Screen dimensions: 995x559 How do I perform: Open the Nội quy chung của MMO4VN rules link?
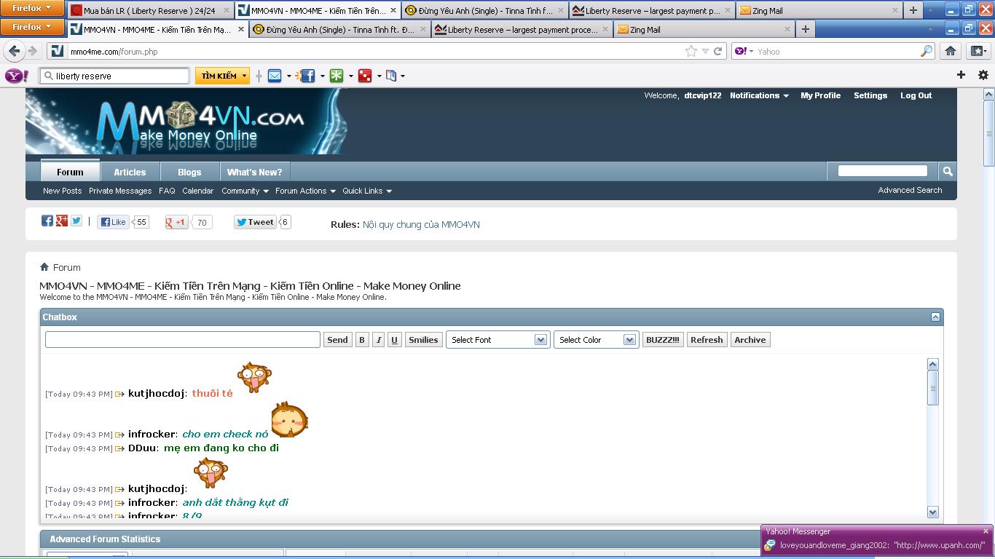coord(421,224)
